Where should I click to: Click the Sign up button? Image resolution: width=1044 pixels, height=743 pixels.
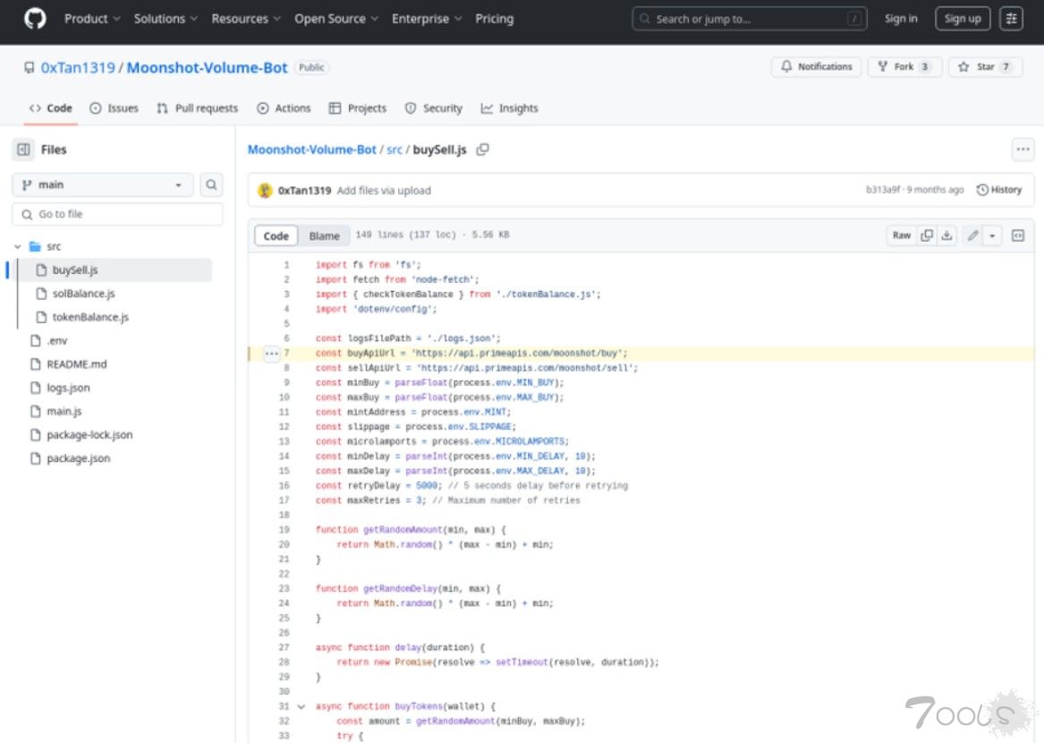tap(962, 19)
